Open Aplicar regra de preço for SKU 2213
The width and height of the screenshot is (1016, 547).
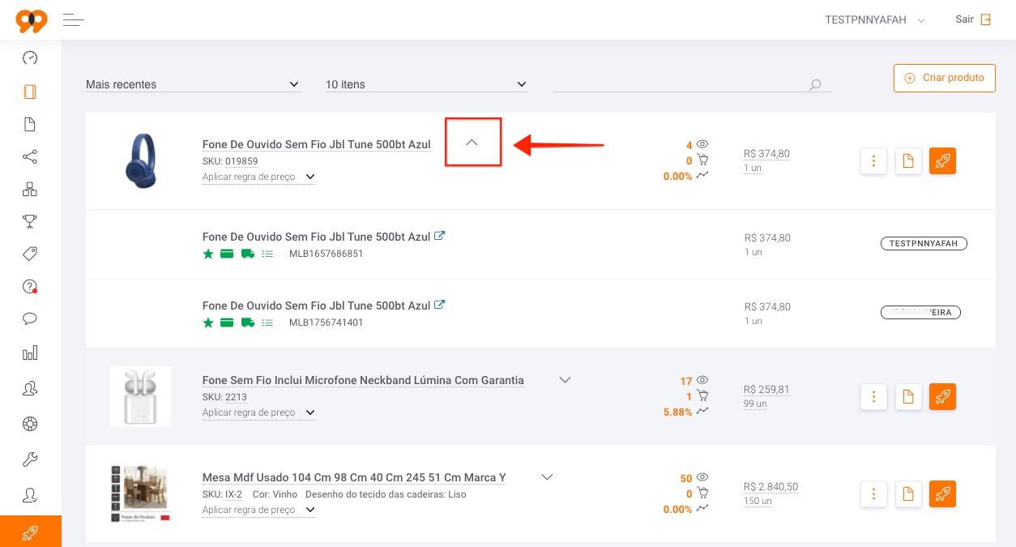pyautogui.click(x=258, y=412)
